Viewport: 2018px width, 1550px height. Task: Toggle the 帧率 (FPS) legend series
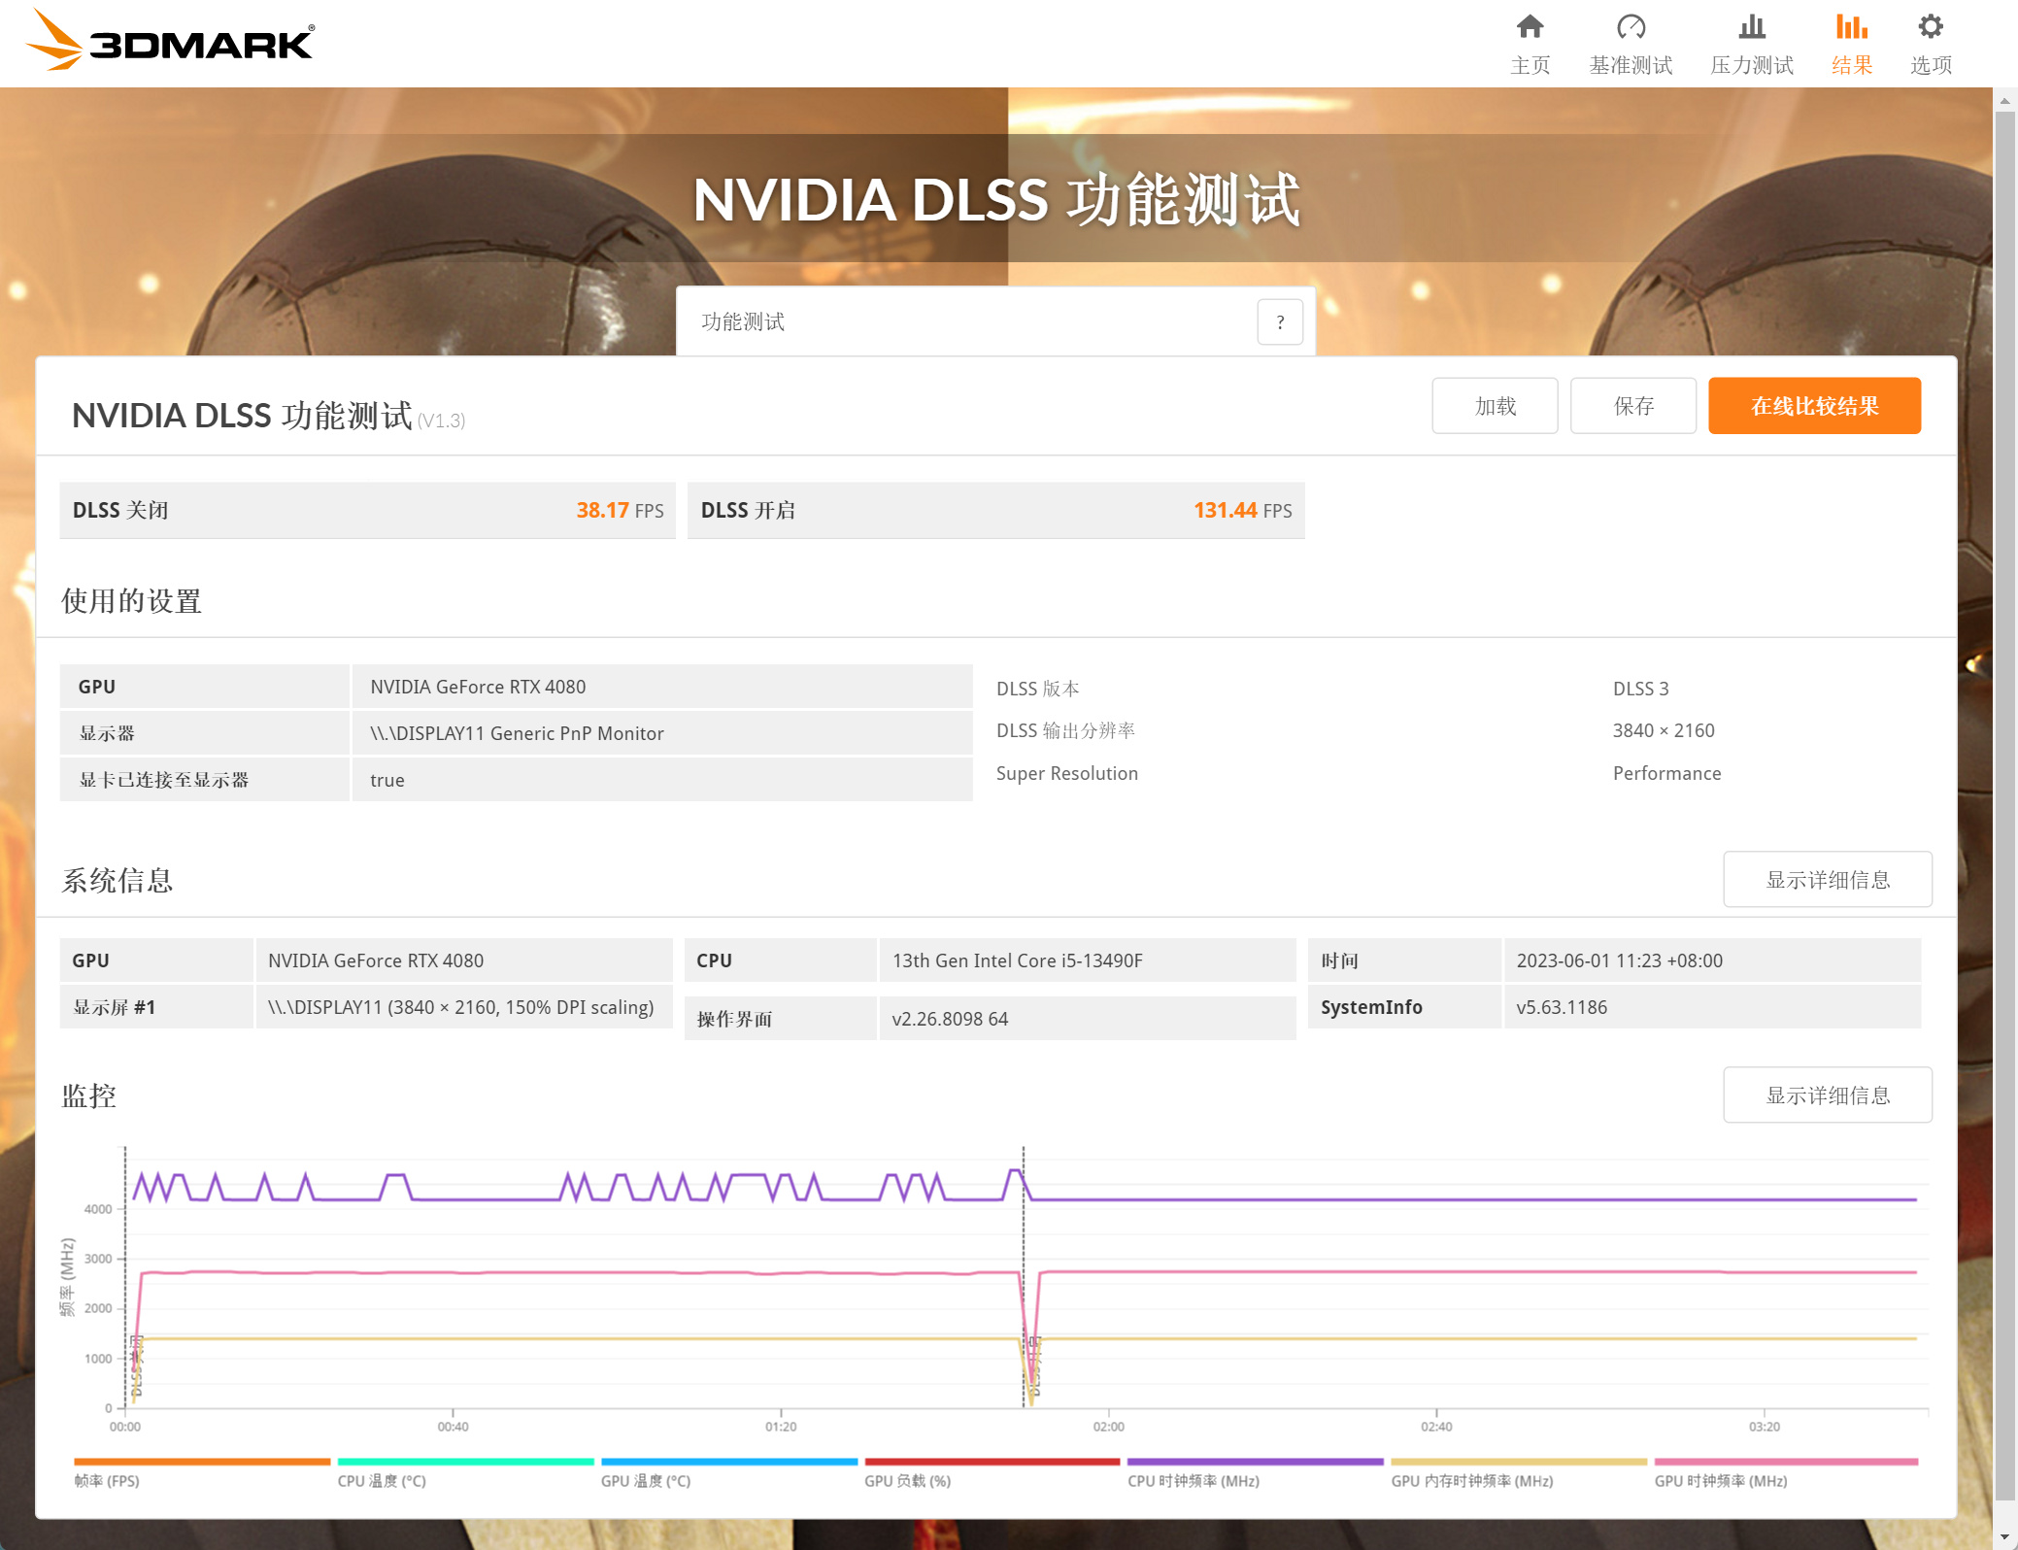(x=107, y=1481)
